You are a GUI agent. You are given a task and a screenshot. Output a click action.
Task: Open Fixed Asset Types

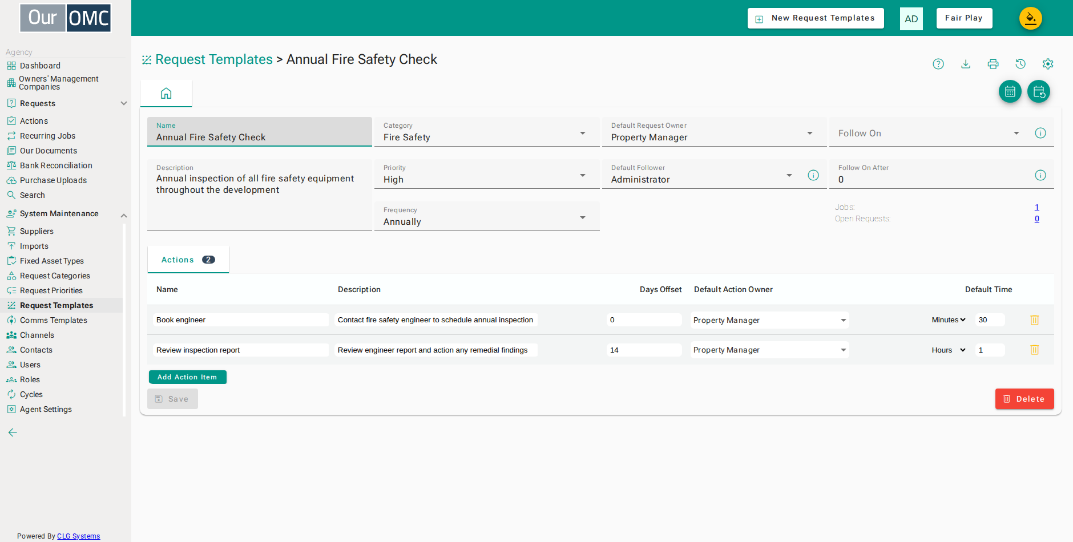pyautogui.click(x=52, y=261)
